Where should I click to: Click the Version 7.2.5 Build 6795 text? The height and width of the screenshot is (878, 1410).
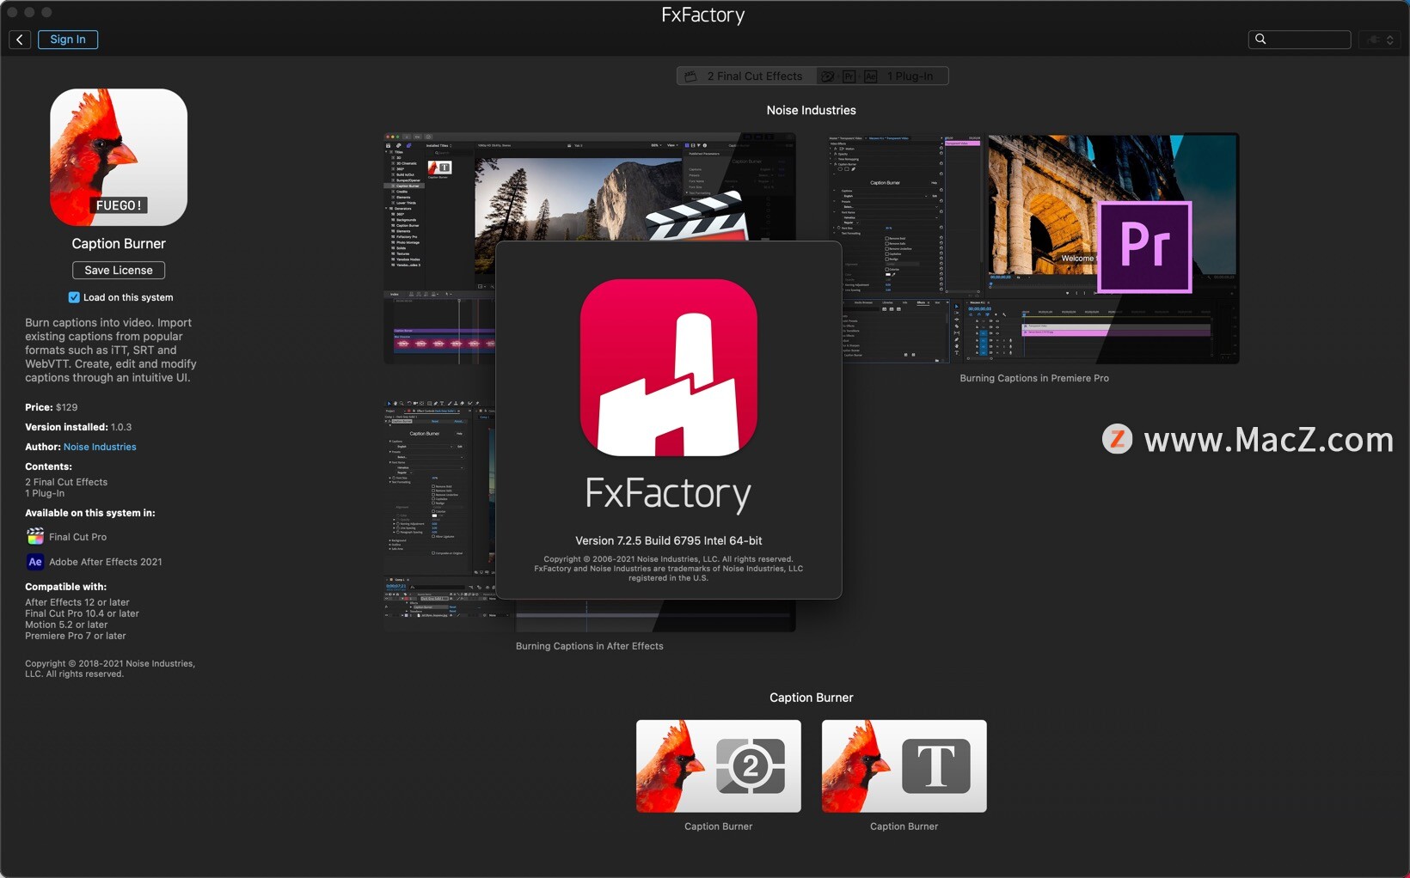669,541
